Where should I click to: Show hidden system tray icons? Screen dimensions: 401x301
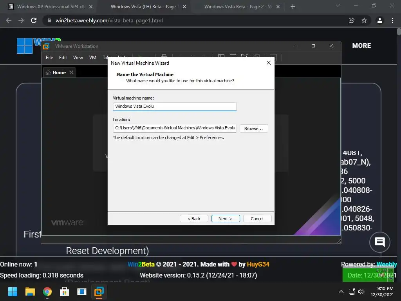click(x=341, y=292)
